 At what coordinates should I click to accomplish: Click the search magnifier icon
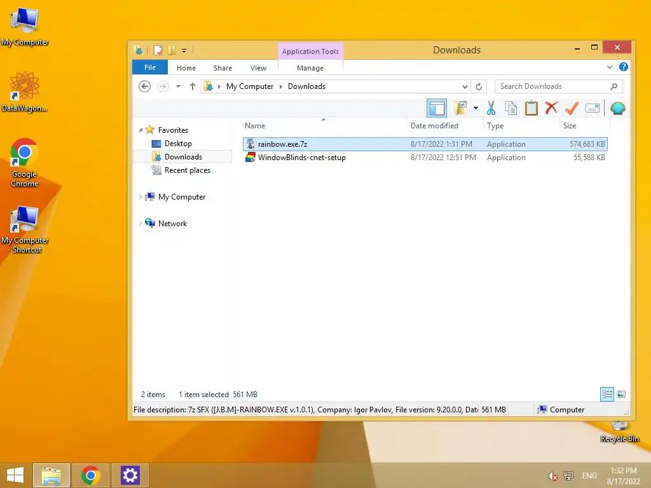[x=613, y=86]
